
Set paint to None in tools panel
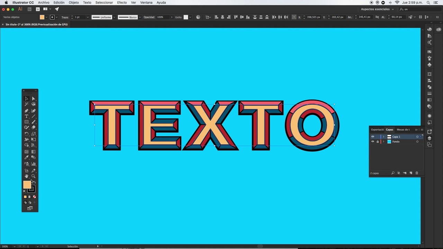point(34,197)
